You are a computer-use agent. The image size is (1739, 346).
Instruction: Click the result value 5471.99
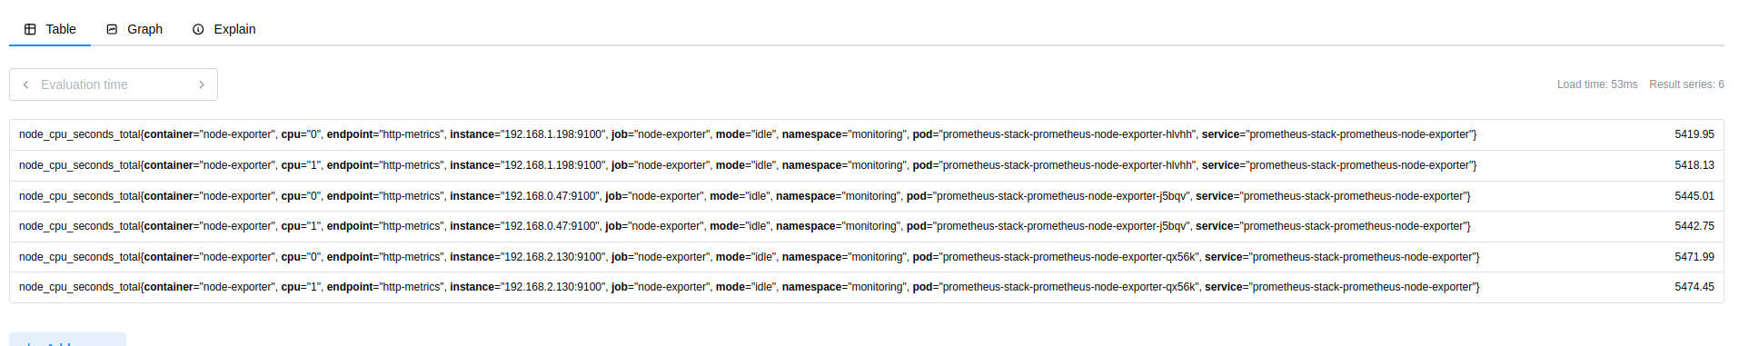coord(1694,257)
